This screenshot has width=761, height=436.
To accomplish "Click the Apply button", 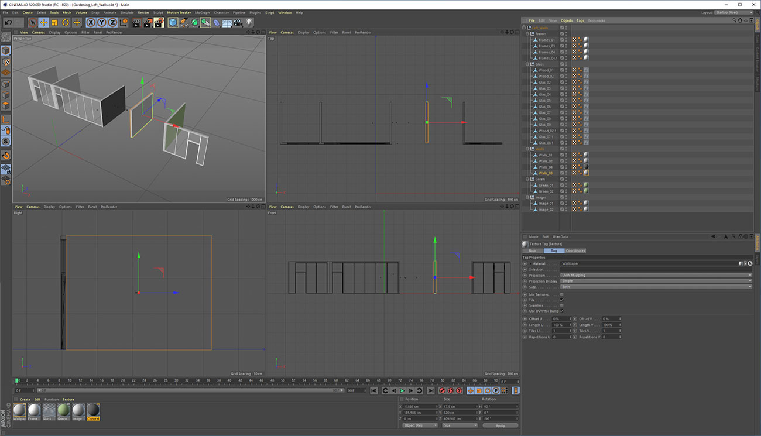I will [x=501, y=425].
